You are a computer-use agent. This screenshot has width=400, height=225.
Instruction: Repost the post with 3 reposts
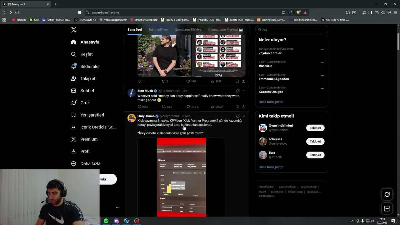(165, 81)
